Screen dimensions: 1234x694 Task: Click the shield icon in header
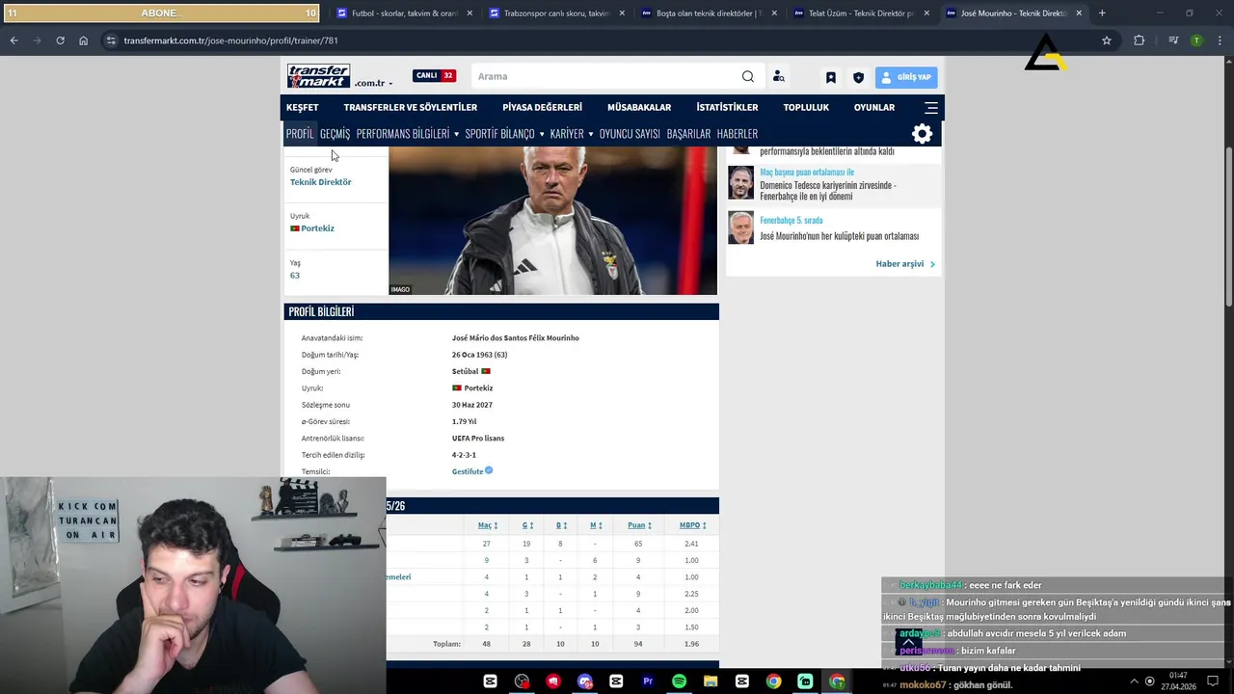click(859, 77)
